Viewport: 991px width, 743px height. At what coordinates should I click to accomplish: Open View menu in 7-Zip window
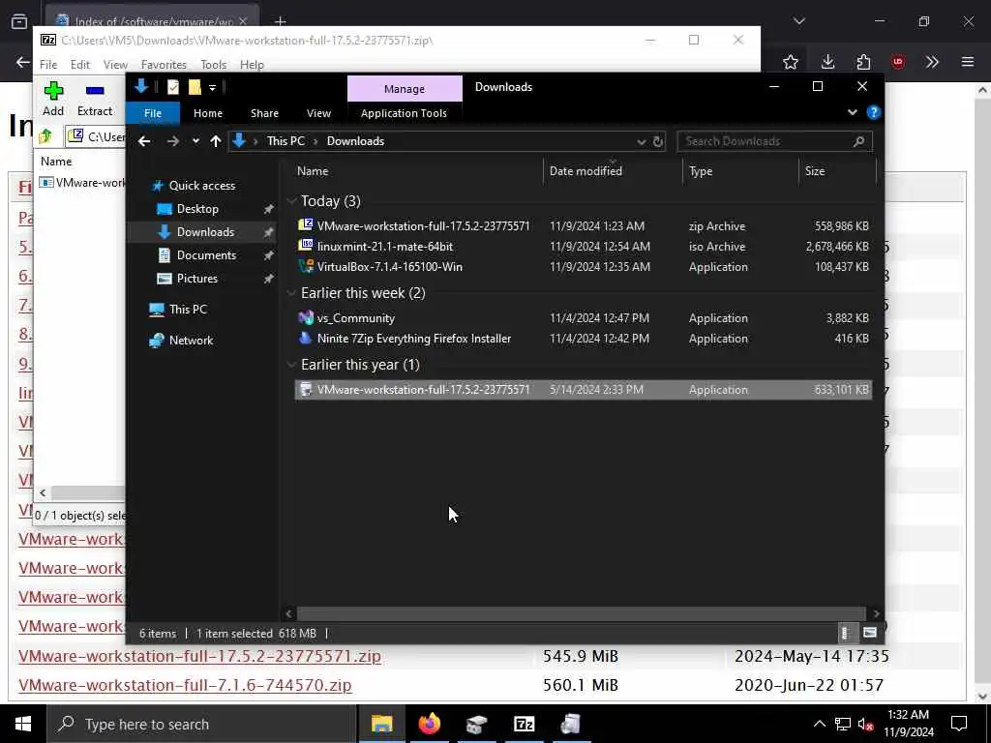tap(115, 65)
